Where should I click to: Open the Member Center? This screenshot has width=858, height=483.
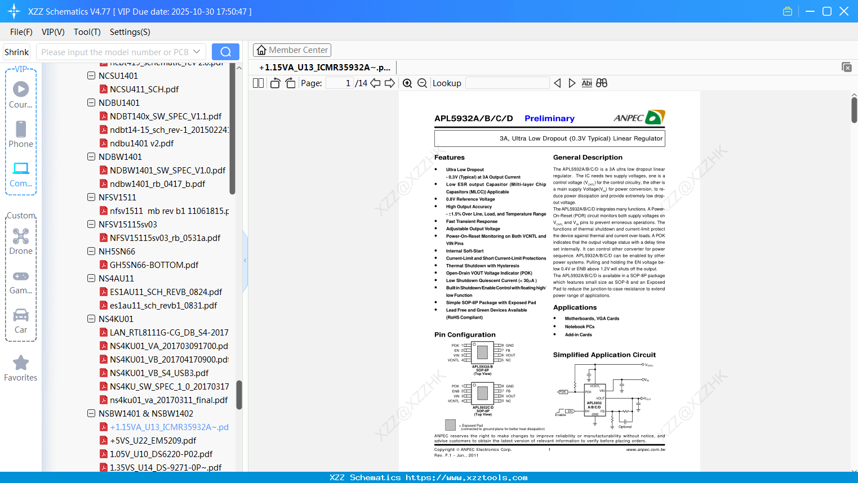click(x=292, y=50)
